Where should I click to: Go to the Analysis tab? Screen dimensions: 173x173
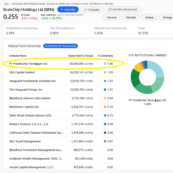[x=149, y=17]
